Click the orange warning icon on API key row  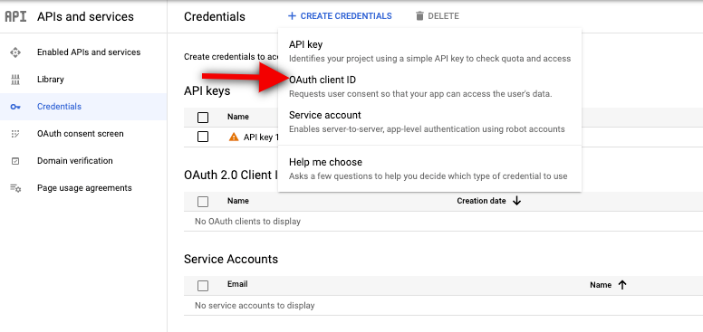click(234, 137)
